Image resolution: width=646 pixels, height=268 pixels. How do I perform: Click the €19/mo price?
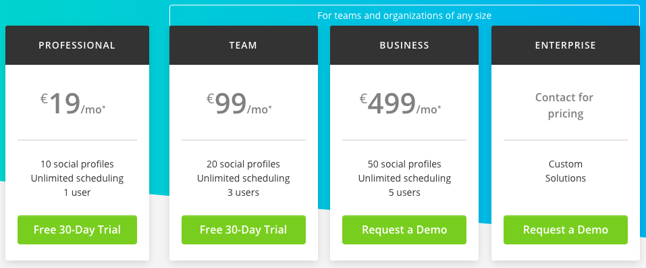click(77, 105)
